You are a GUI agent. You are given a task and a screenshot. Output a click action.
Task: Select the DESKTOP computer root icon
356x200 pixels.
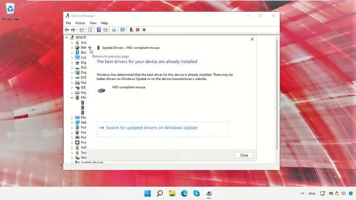tap(72, 37)
